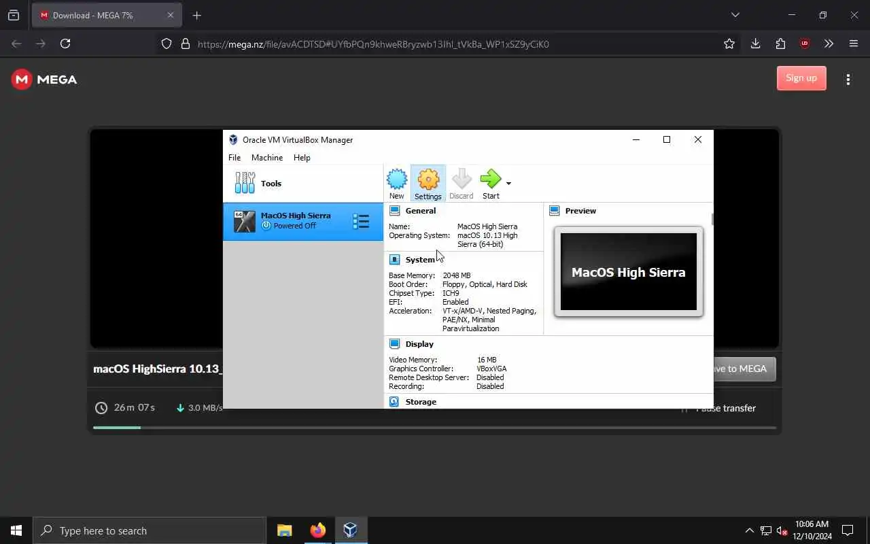Open the notification center icon
The height and width of the screenshot is (544, 870).
[x=848, y=530]
